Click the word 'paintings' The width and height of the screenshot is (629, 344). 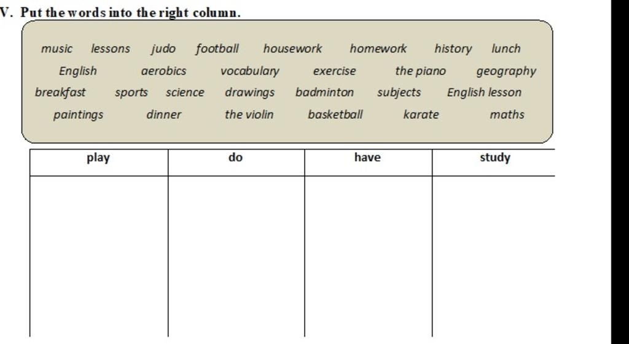click(x=78, y=115)
